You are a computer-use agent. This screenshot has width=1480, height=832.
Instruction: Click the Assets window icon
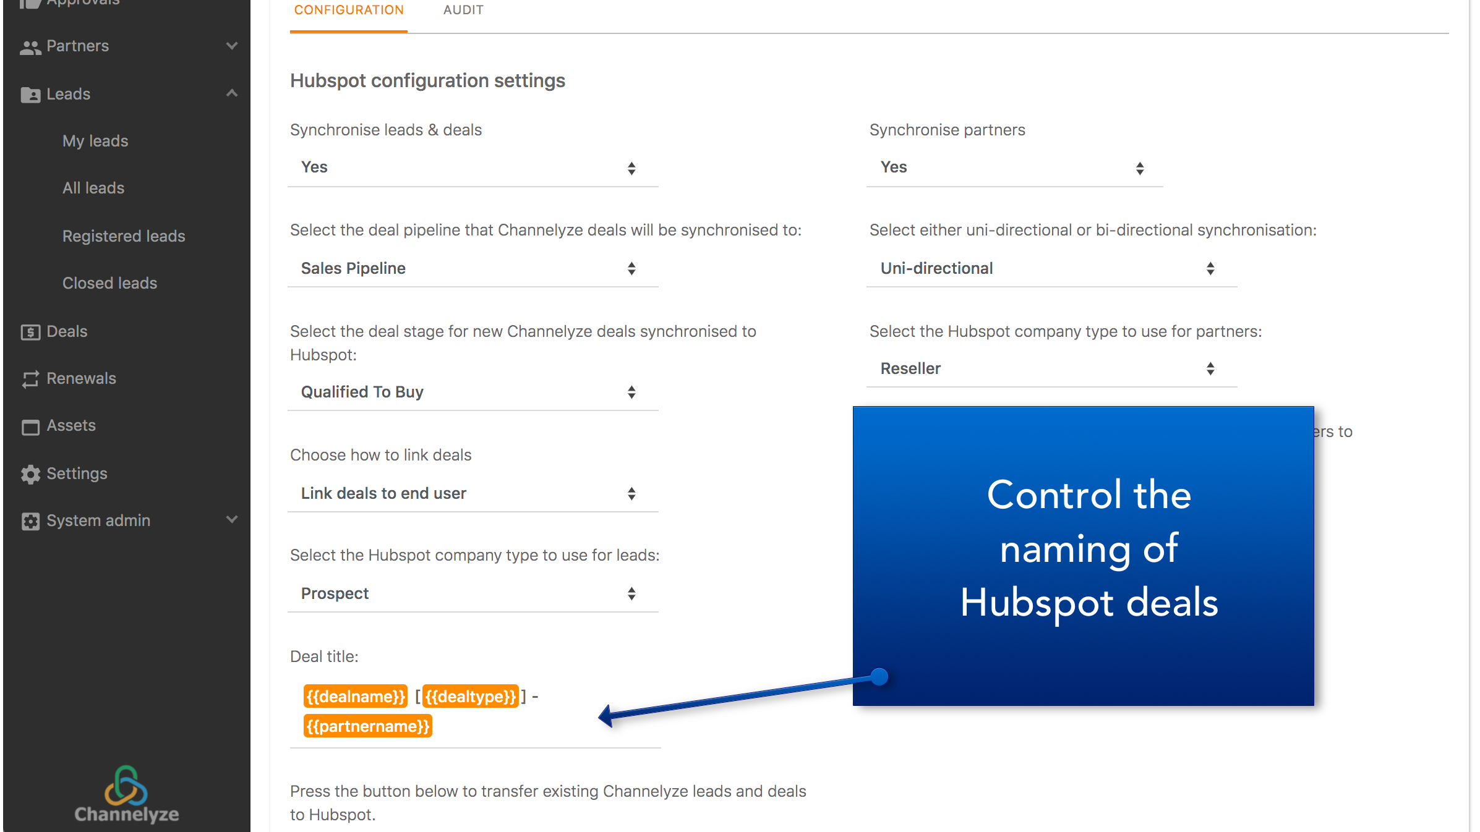tap(30, 427)
